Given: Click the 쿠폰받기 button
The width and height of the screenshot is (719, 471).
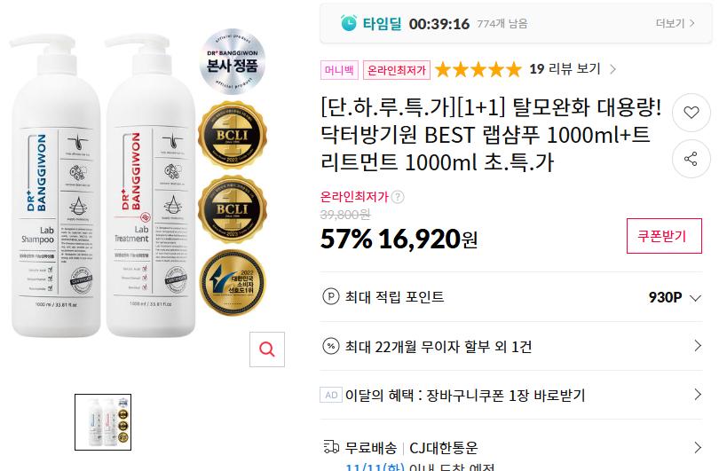Looking at the screenshot, I should [x=664, y=236].
